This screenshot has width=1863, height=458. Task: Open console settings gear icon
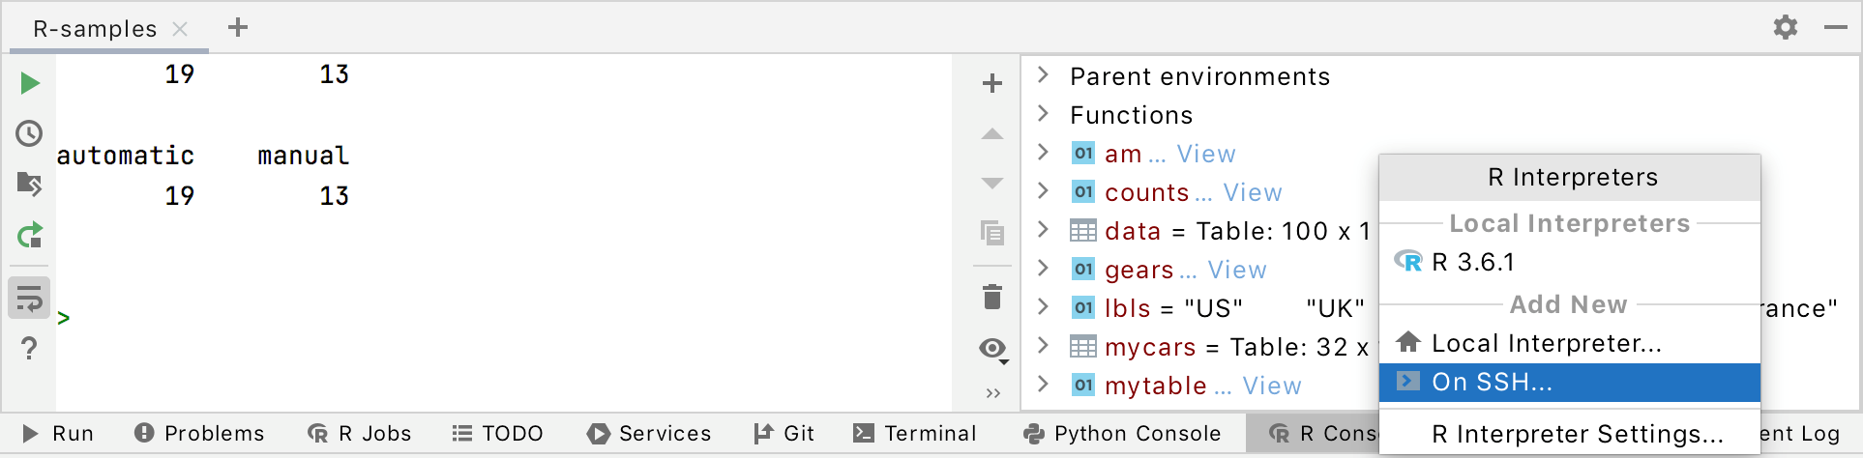(x=1786, y=27)
